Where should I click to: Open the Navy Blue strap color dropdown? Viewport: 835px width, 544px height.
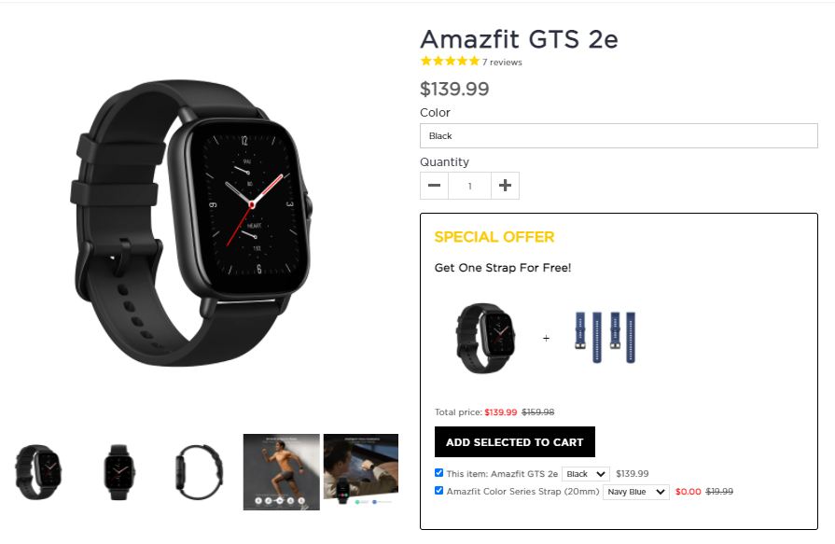(636, 492)
